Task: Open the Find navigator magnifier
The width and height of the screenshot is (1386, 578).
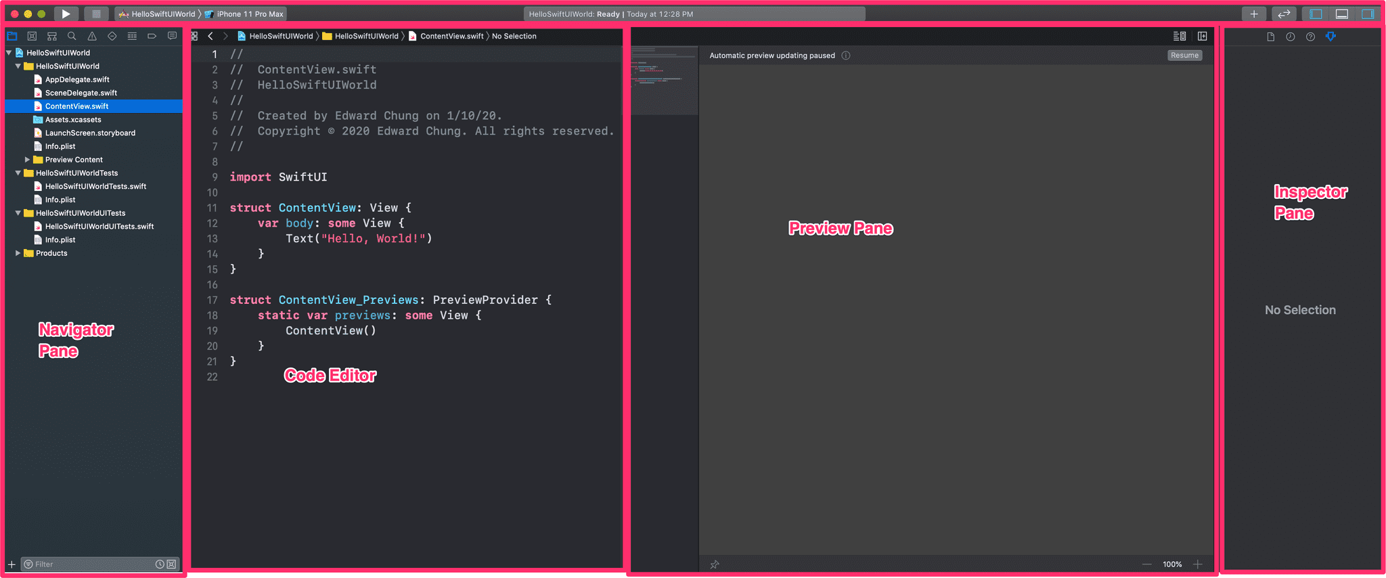Action: 72,36
